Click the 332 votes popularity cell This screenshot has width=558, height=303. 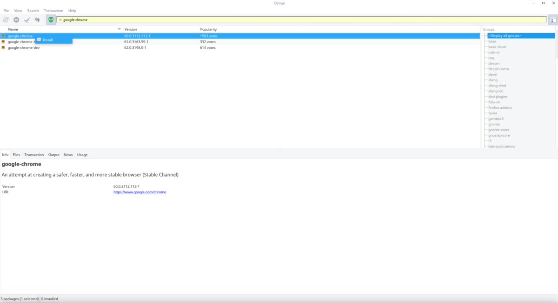(208, 41)
